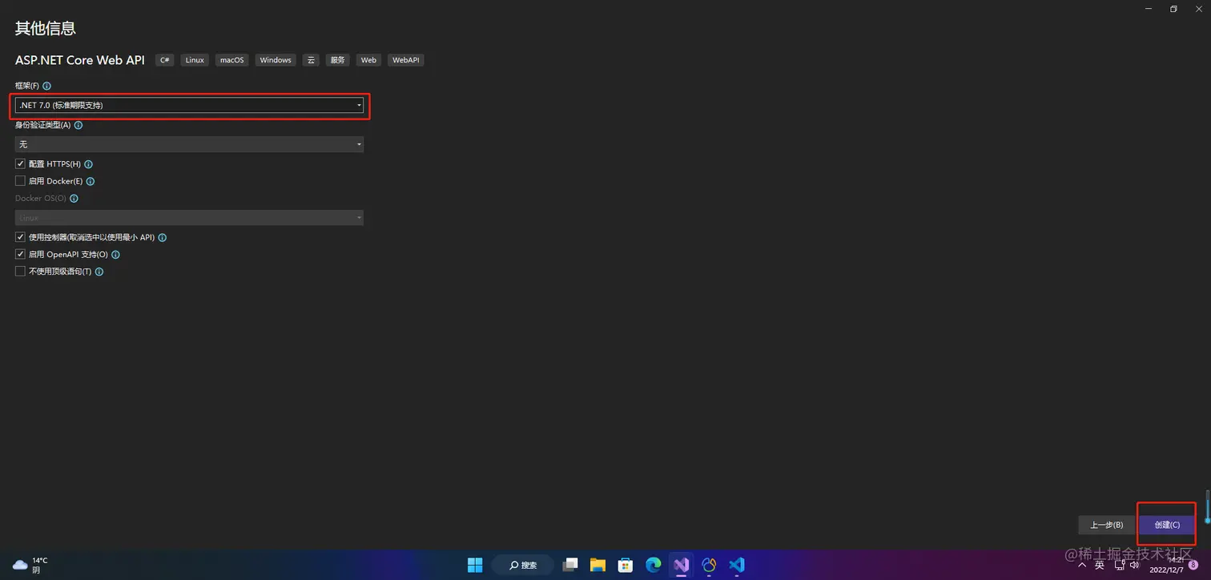Click the 创建(C) create button
Viewport: 1211px width, 580px height.
pyautogui.click(x=1167, y=525)
